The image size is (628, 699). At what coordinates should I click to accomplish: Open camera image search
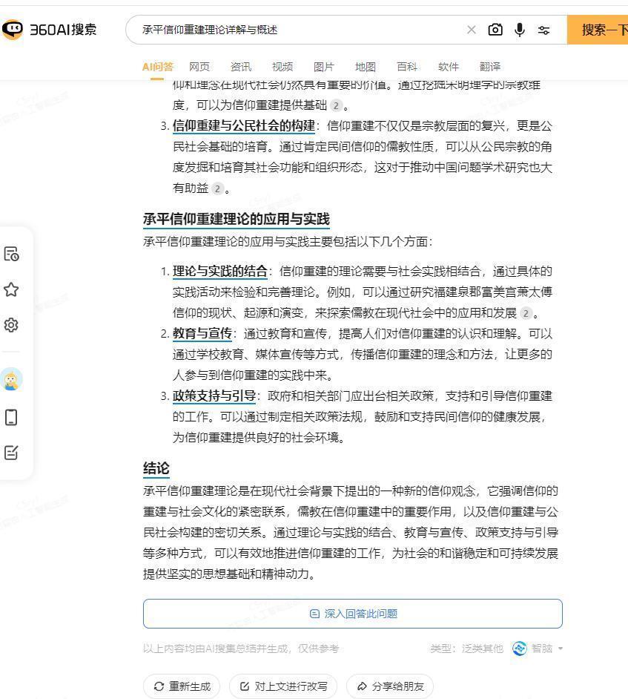click(495, 30)
